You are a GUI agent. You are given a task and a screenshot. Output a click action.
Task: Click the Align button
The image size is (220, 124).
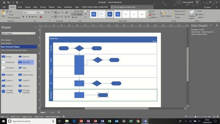click(162, 14)
